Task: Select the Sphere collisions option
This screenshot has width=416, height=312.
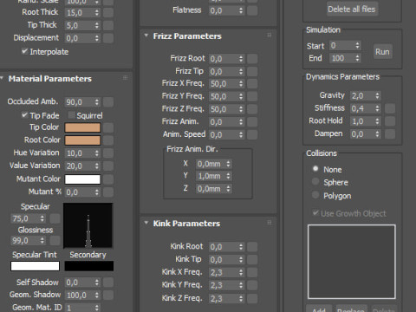Action: tap(315, 181)
